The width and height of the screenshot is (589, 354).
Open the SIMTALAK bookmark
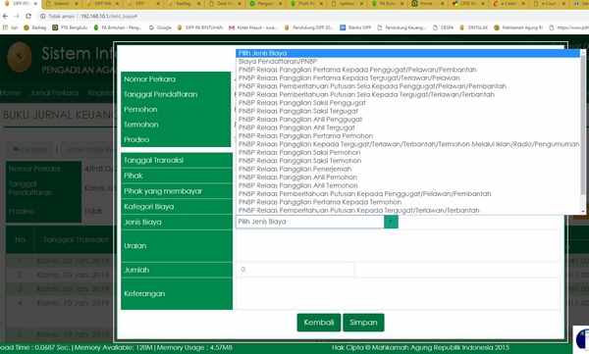point(474,27)
